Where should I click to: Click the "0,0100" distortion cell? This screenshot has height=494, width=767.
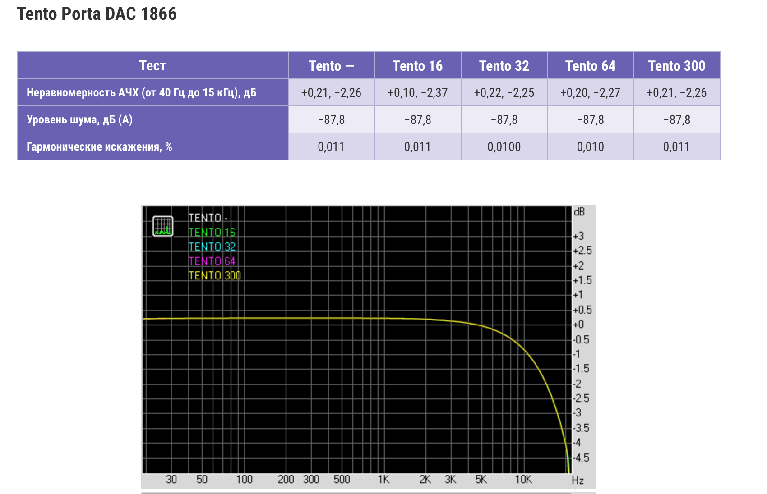pyautogui.click(x=504, y=147)
